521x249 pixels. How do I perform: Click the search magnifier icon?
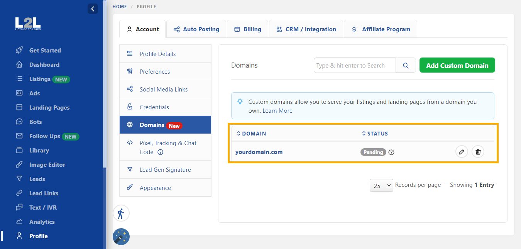pos(406,65)
